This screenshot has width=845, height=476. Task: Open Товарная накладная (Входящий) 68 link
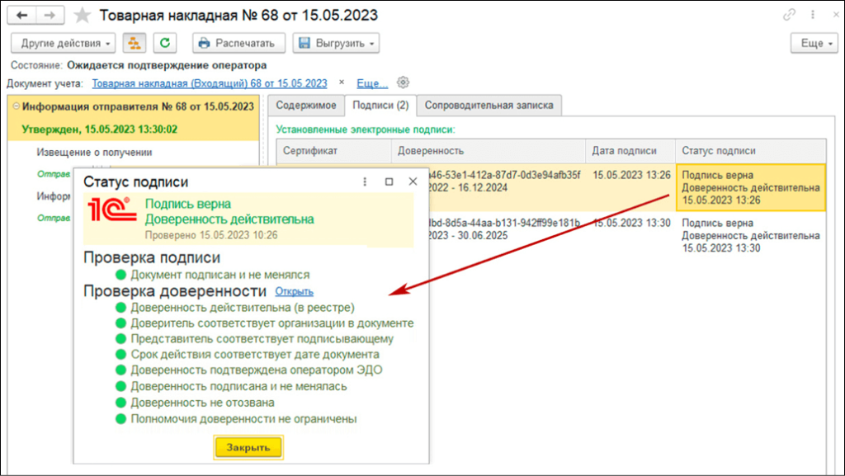(x=210, y=83)
